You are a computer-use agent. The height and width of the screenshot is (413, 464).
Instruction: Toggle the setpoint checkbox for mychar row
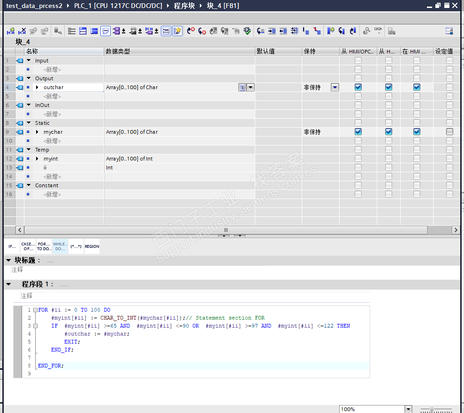coord(449,132)
